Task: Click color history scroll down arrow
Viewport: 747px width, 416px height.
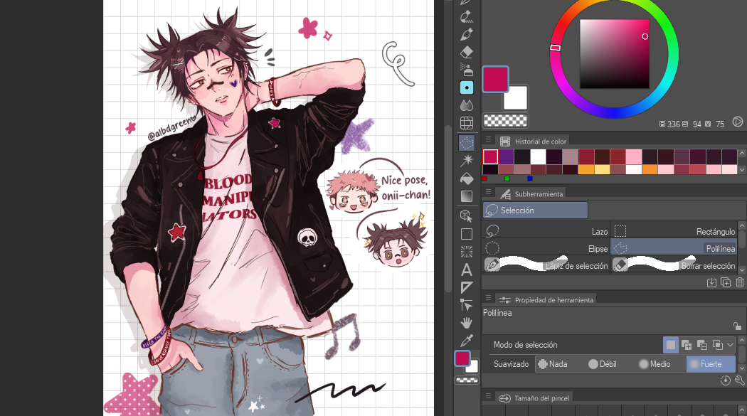Action: (742, 169)
